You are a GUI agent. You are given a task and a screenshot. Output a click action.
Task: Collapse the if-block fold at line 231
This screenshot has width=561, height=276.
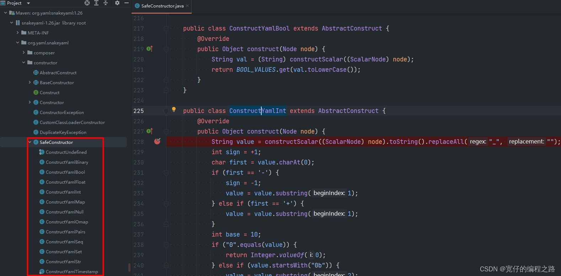pyautogui.click(x=166, y=173)
